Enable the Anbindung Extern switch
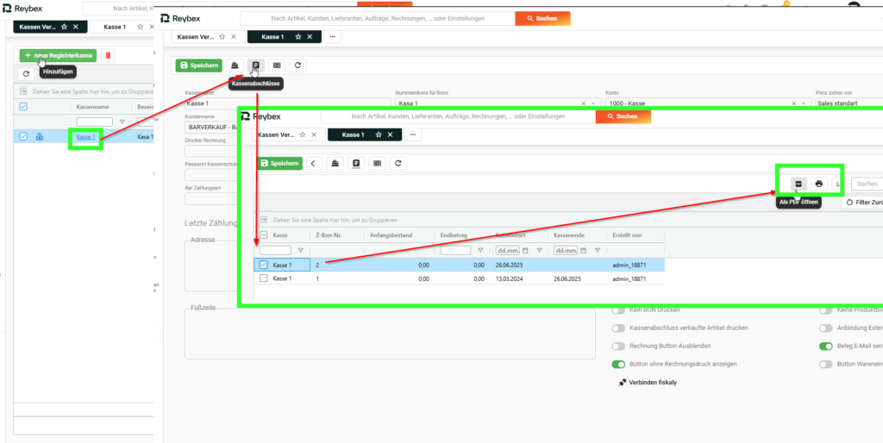The height and width of the screenshot is (443, 883). click(x=825, y=328)
